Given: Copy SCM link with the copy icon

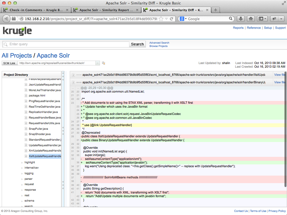Looking at the screenshot, I should [x=103, y=63].
